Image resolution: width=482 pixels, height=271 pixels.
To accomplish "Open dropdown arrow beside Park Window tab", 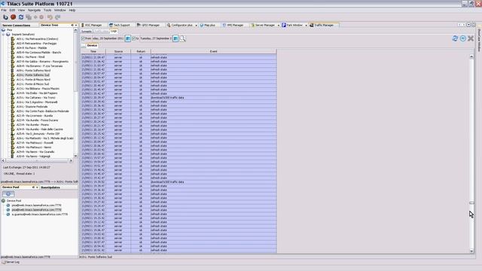I will 307,25.
